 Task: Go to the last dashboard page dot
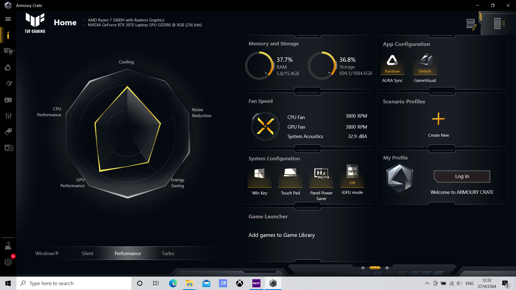click(x=387, y=268)
